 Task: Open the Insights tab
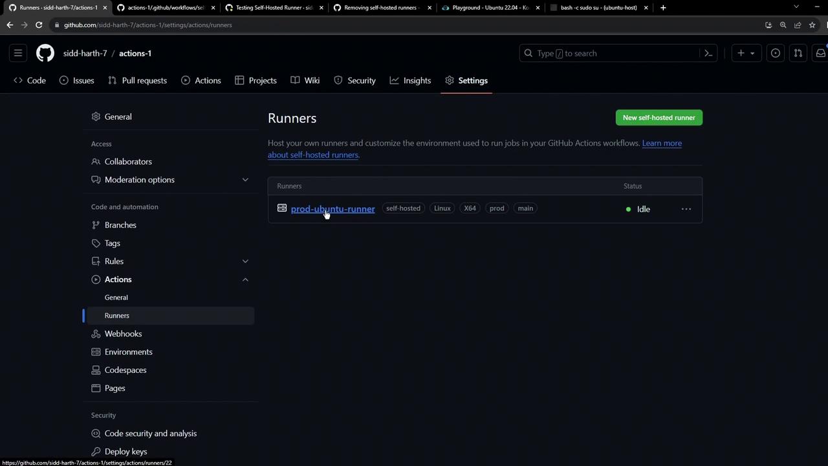click(x=410, y=80)
